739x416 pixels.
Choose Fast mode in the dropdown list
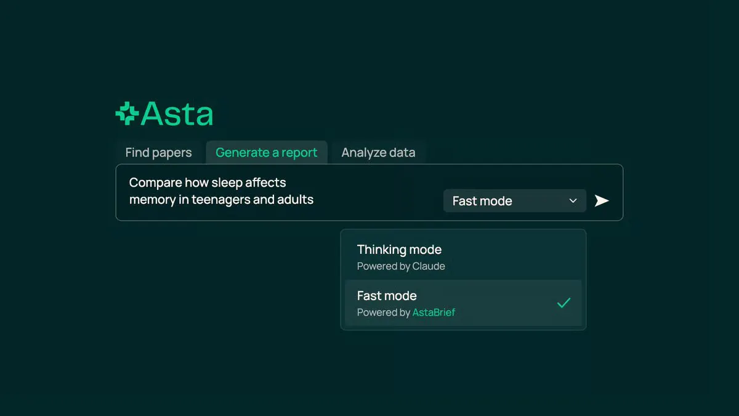(463, 303)
